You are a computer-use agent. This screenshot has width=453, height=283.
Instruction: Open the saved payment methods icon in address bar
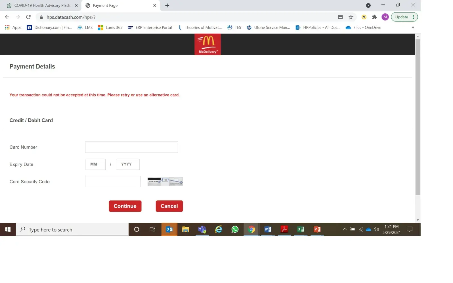point(340,17)
